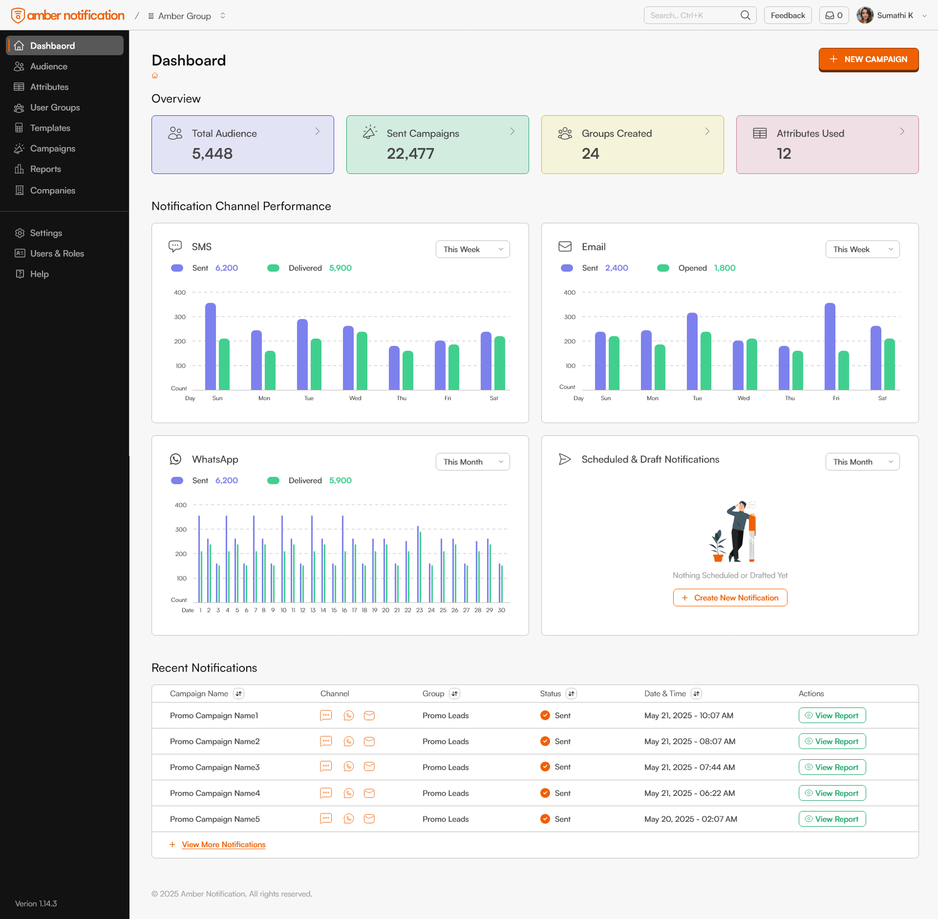This screenshot has width=938, height=919.
Task: Click the Attributes Used table icon
Action: pos(760,133)
